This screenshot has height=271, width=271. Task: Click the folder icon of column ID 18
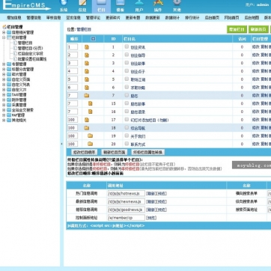(x=87, y=128)
